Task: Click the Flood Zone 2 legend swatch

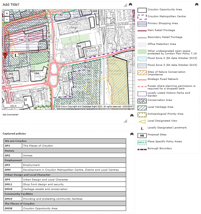Action: point(142,59)
